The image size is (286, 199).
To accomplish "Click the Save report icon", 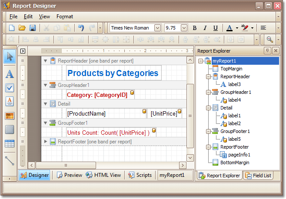I will coord(33,28).
